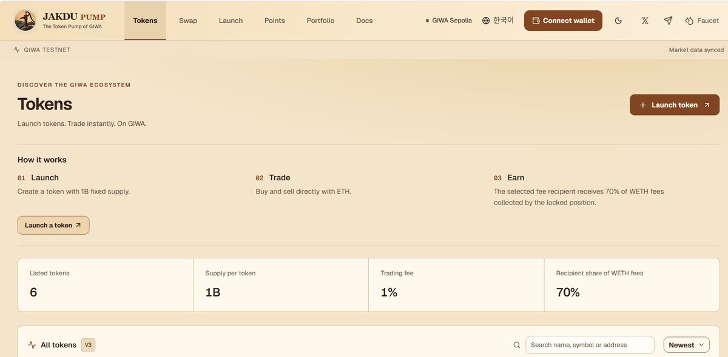Open the X (Twitter) icon link
Image resolution: width=728 pixels, height=357 pixels.
coord(645,21)
